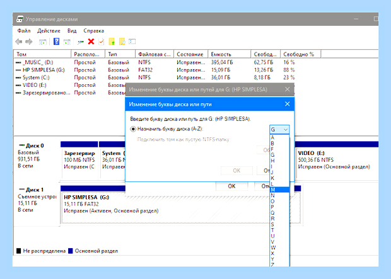391x279 pixels.
Task: Click the yellow folder with green arrow icon
Action: pyautogui.click(x=112, y=42)
